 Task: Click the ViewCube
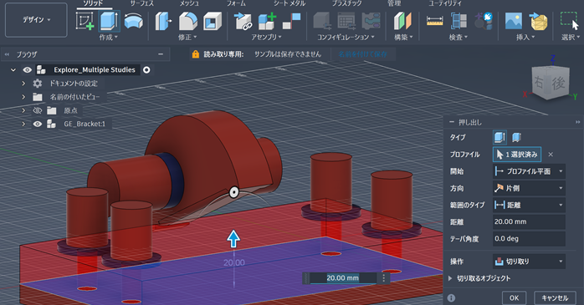[x=550, y=83]
